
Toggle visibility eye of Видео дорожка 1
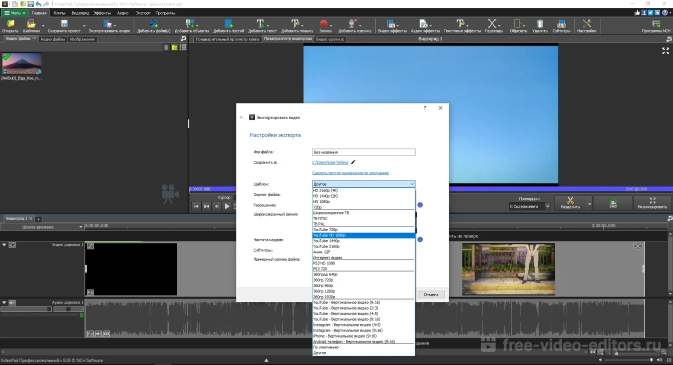[x=12, y=245]
